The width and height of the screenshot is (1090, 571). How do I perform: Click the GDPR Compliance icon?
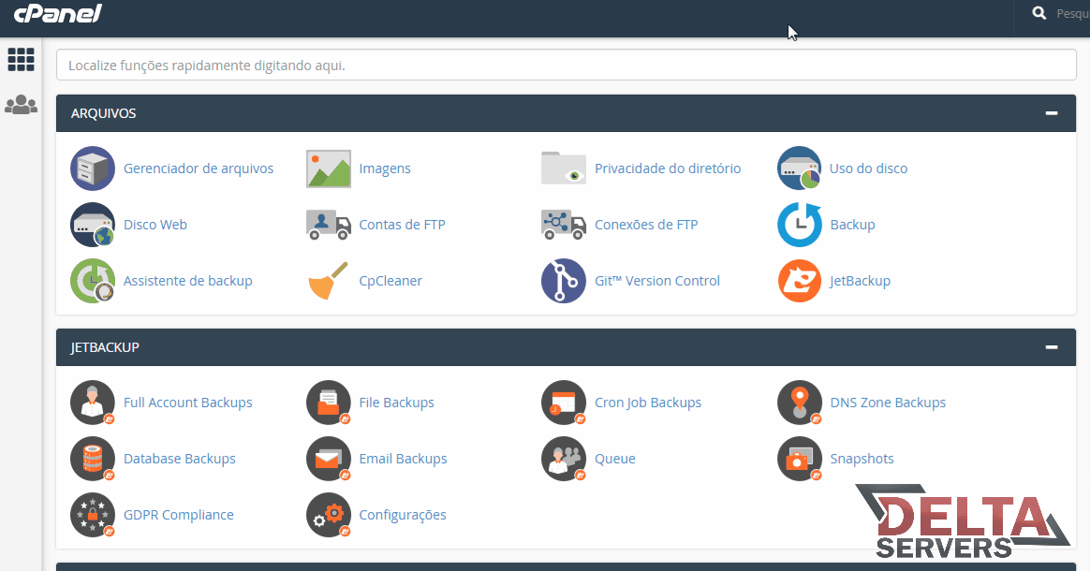tap(93, 515)
